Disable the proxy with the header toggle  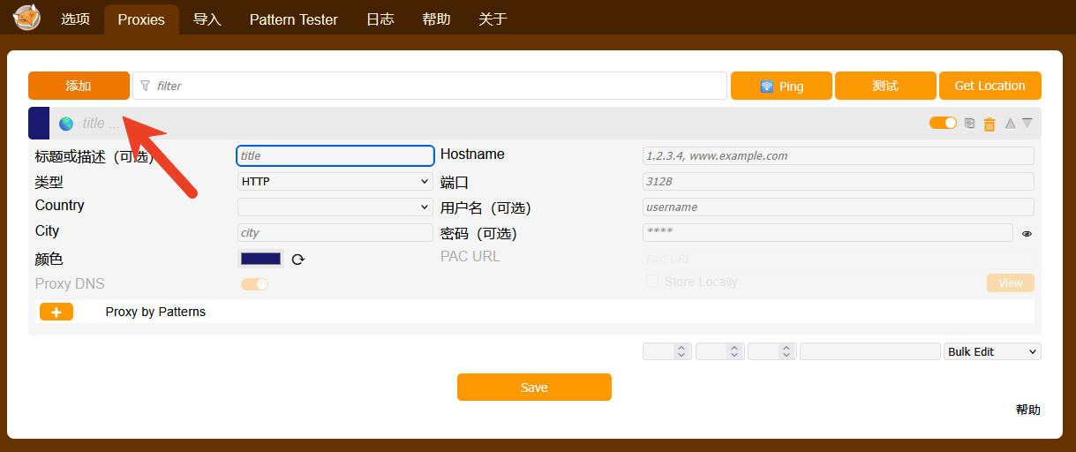tap(943, 123)
